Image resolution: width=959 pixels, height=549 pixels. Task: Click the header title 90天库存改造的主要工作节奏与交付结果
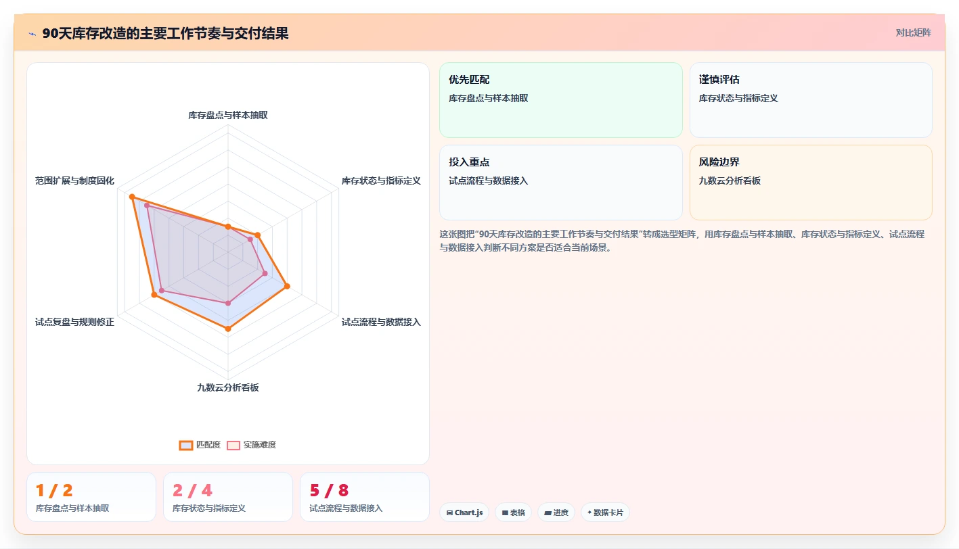pos(166,33)
